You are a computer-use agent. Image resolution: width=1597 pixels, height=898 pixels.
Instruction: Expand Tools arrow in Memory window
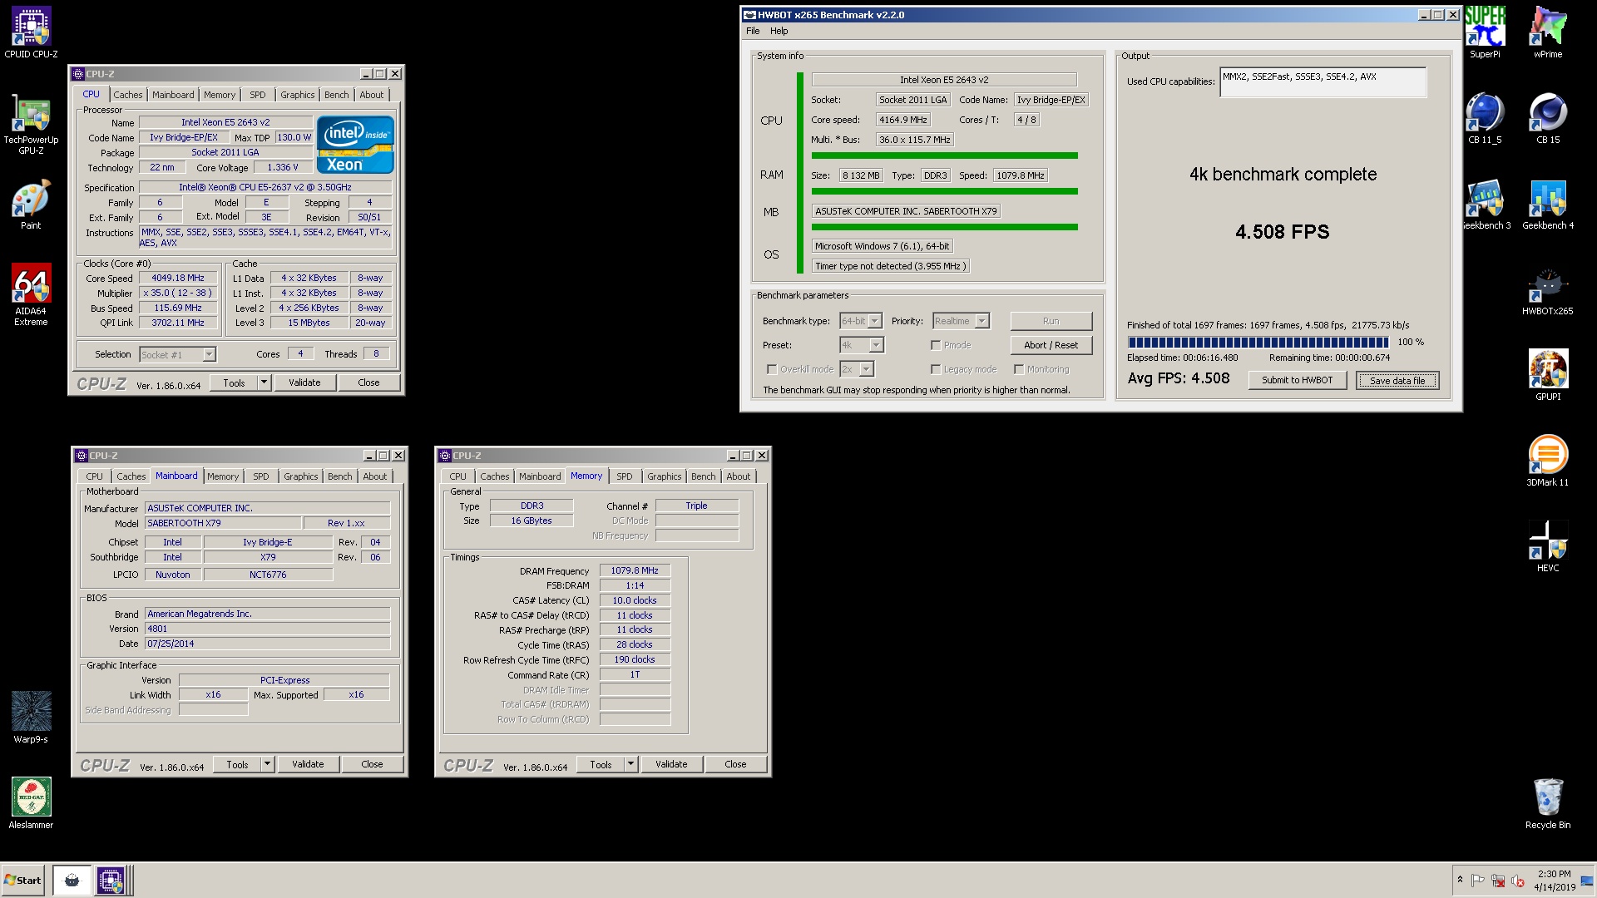click(630, 764)
